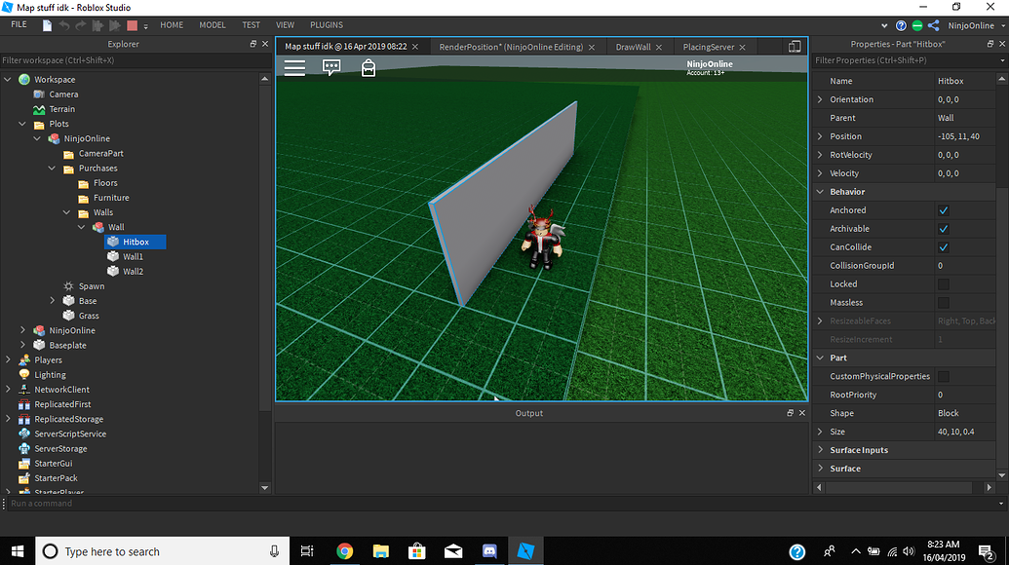Image resolution: width=1009 pixels, height=565 pixels.
Task: Click the red Run color square in toolbar
Action: (x=132, y=24)
